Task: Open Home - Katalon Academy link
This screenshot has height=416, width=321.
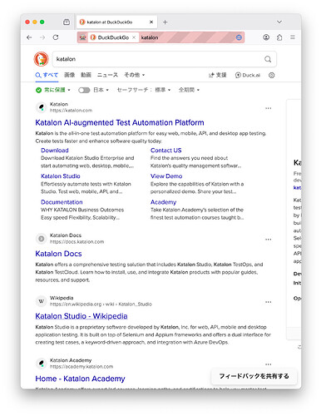Action: [x=80, y=379]
